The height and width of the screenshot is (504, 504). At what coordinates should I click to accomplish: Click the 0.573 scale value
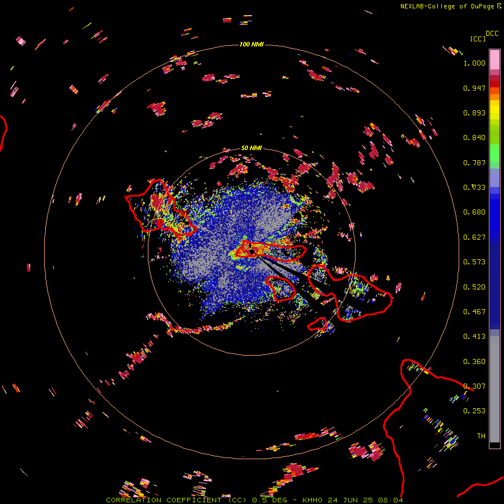(x=474, y=262)
